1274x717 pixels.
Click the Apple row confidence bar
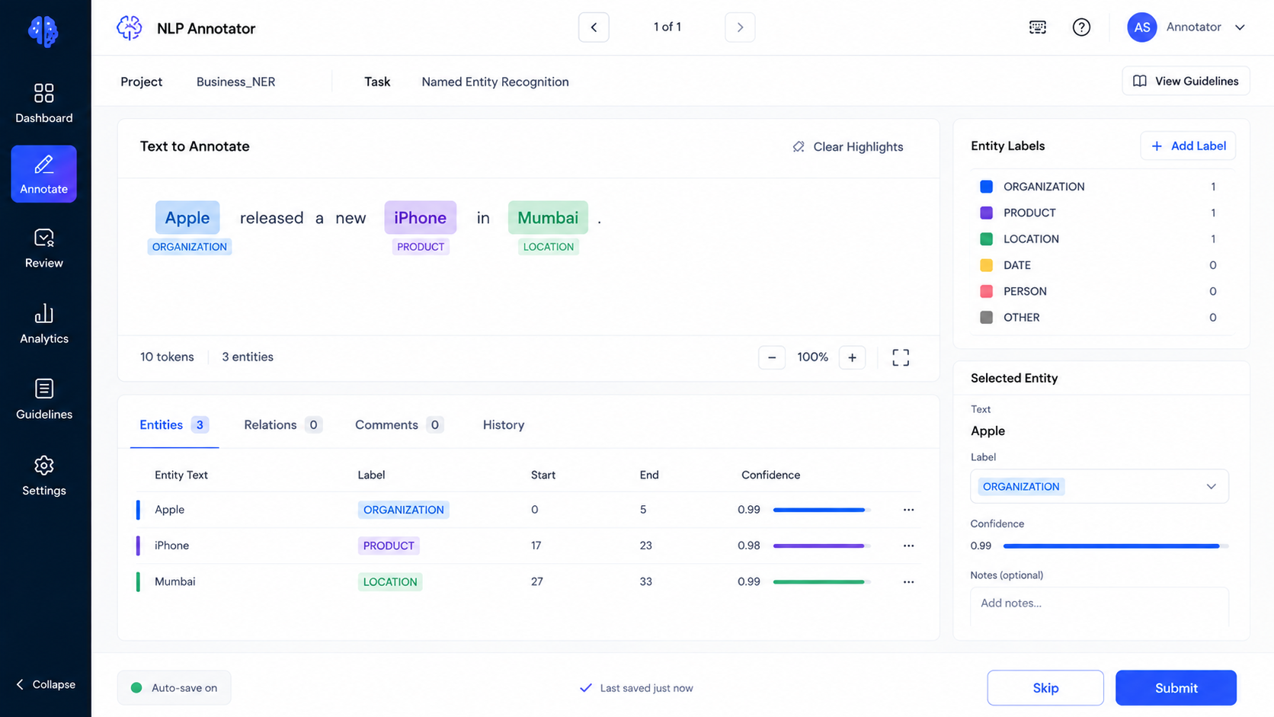(x=821, y=510)
